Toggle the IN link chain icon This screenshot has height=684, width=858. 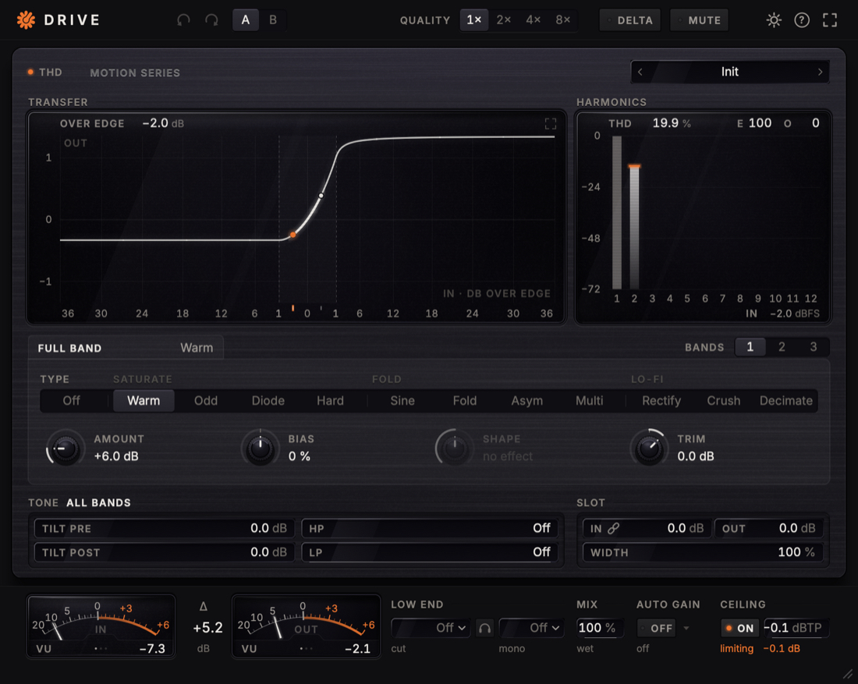[x=614, y=528]
